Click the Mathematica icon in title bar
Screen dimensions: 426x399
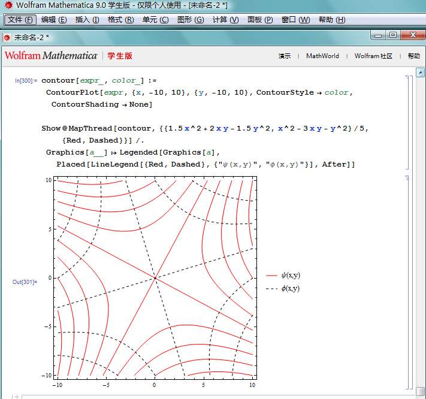(x=7, y=5)
